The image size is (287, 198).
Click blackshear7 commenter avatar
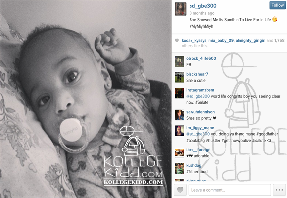click(x=179, y=77)
